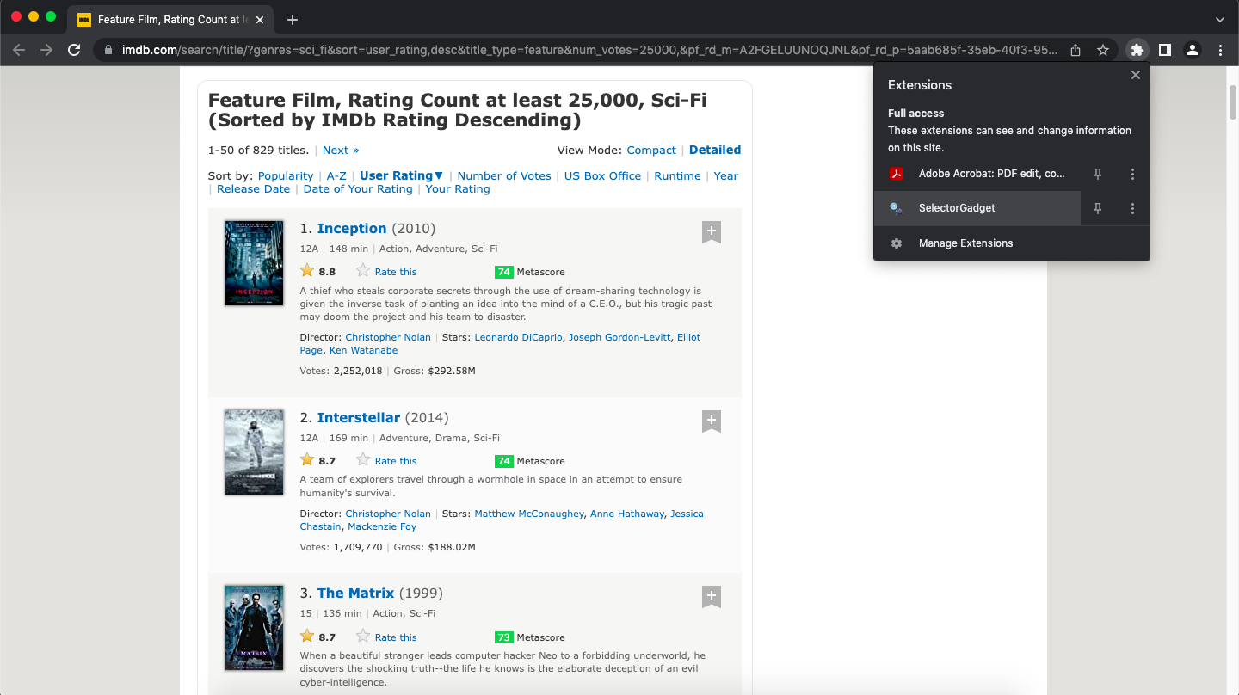Click Inception's 74 Metascore badge
The height and width of the screenshot is (695, 1239).
504,272
